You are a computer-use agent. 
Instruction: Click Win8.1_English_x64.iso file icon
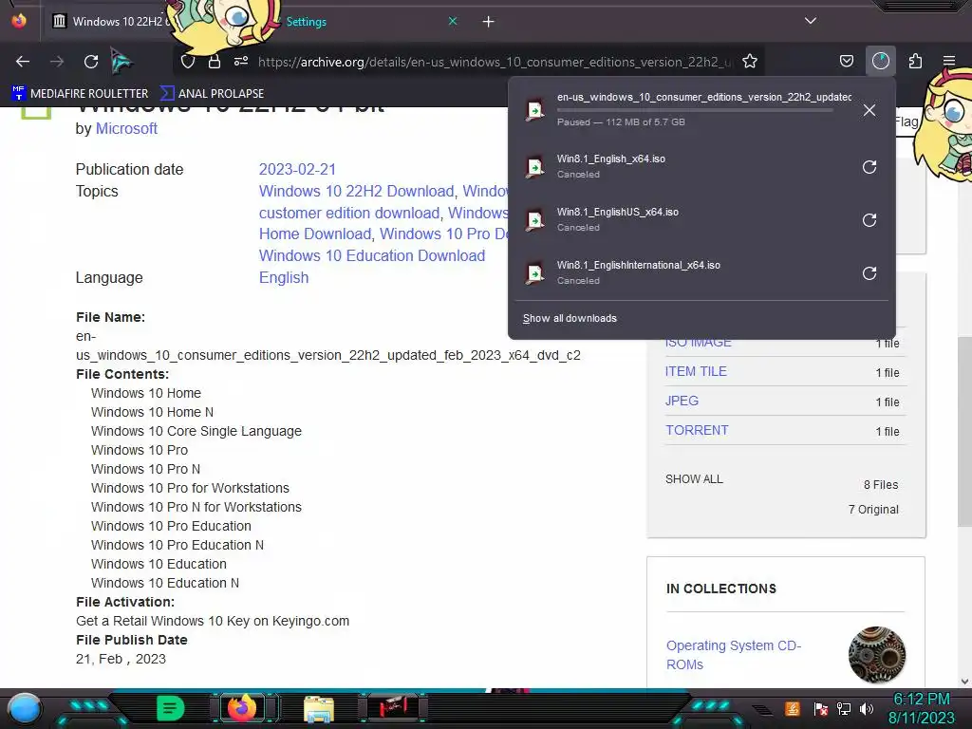[x=535, y=167]
